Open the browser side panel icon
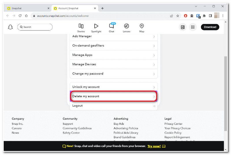 tap(210, 16)
